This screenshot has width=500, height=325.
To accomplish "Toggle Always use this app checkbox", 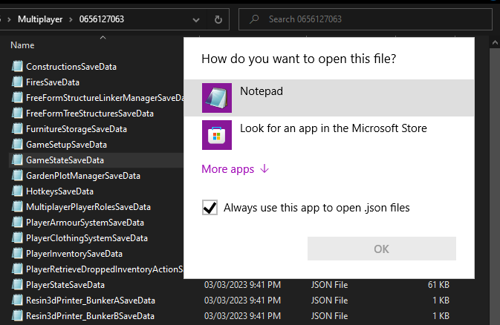I will pyautogui.click(x=210, y=209).
